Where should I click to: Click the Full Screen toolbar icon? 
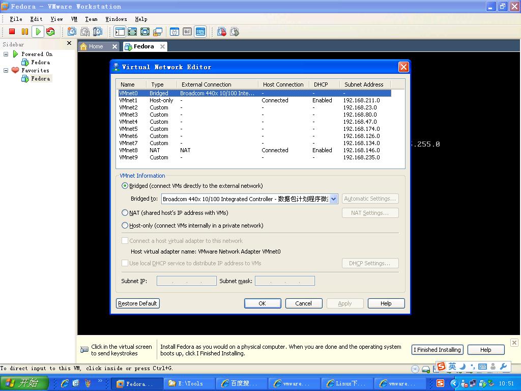click(x=145, y=32)
